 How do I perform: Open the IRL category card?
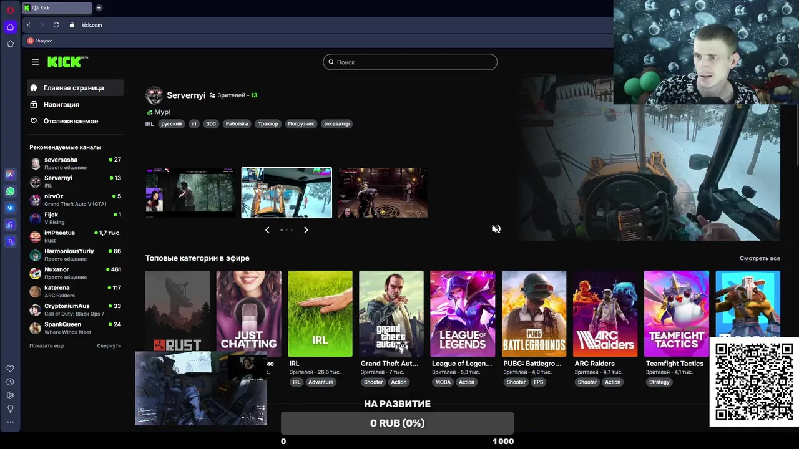320,314
